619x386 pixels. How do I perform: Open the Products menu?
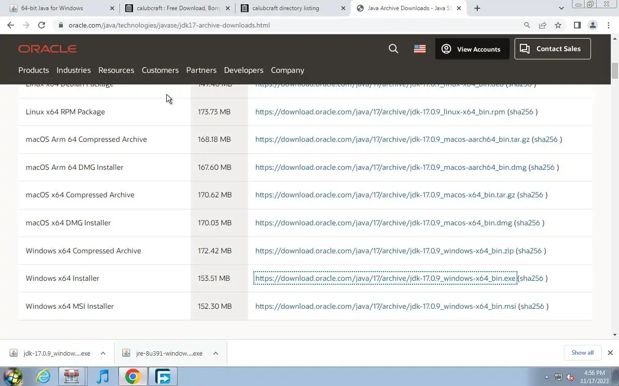[33, 70]
